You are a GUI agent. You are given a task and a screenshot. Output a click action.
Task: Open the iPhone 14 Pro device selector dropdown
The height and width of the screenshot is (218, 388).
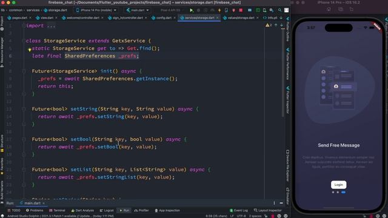(96, 10)
